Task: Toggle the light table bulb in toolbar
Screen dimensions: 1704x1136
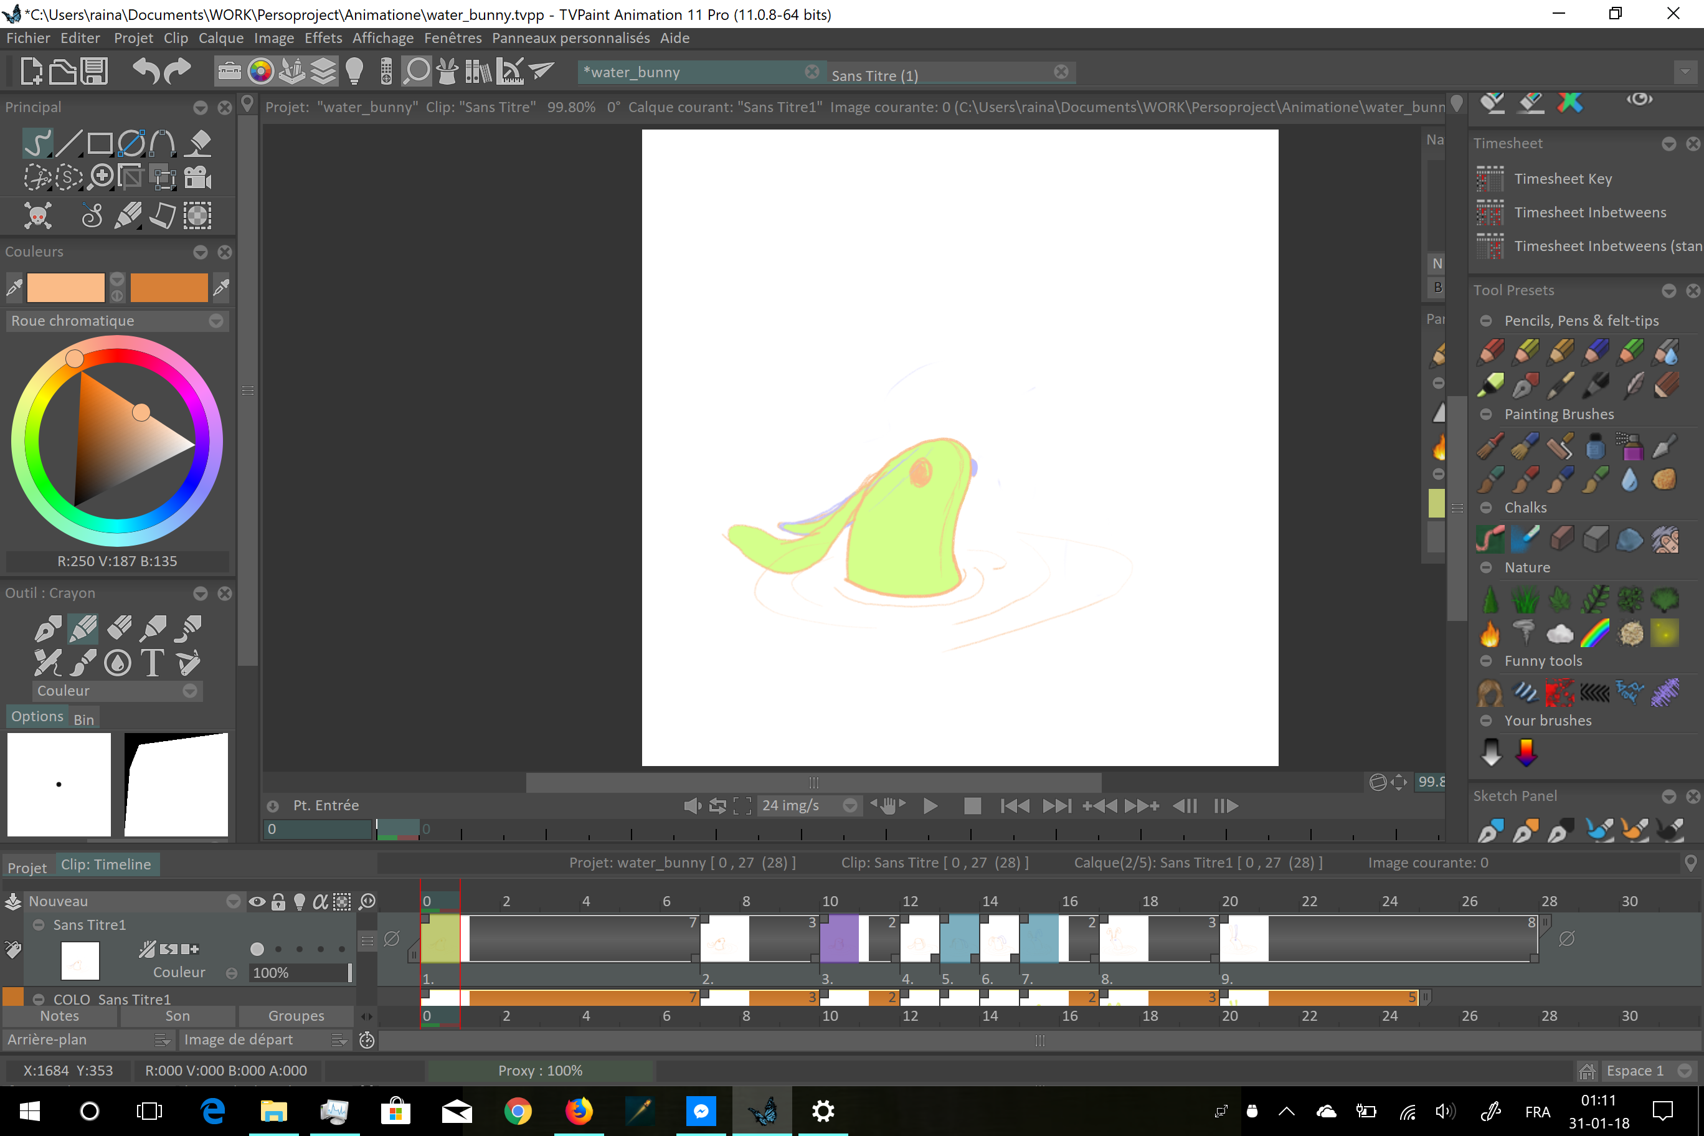Action: pos(354,72)
